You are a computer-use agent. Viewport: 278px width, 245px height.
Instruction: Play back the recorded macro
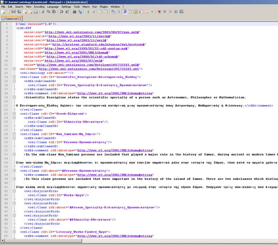(170, 12)
